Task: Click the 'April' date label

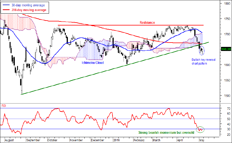Action: [x=180, y=140]
